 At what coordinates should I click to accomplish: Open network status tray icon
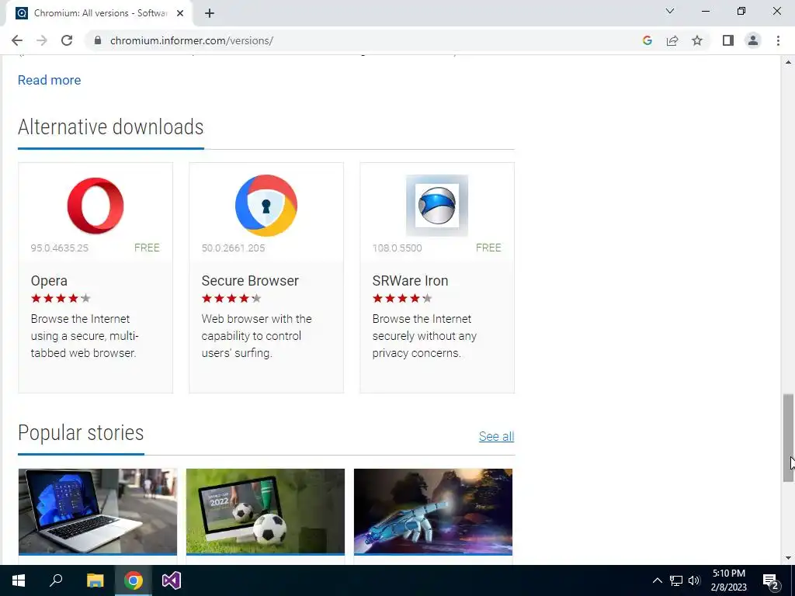click(676, 580)
